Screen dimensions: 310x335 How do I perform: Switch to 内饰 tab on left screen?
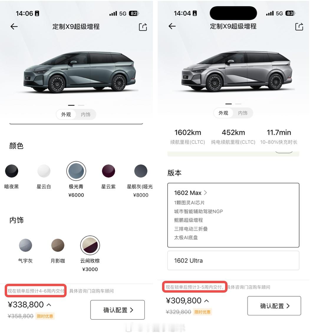click(85, 115)
